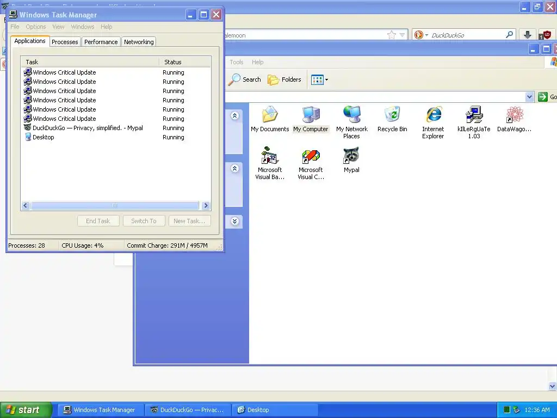
Task: Select the Applications tab in Task Manager
Action: pos(30,41)
